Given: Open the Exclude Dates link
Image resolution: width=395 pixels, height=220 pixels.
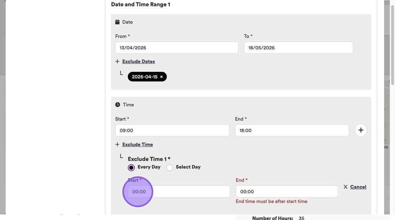Looking at the screenshot, I should click(x=139, y=61).
